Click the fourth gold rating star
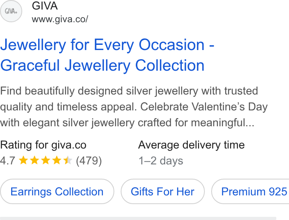The image size is (289, 220). point(57,160)
